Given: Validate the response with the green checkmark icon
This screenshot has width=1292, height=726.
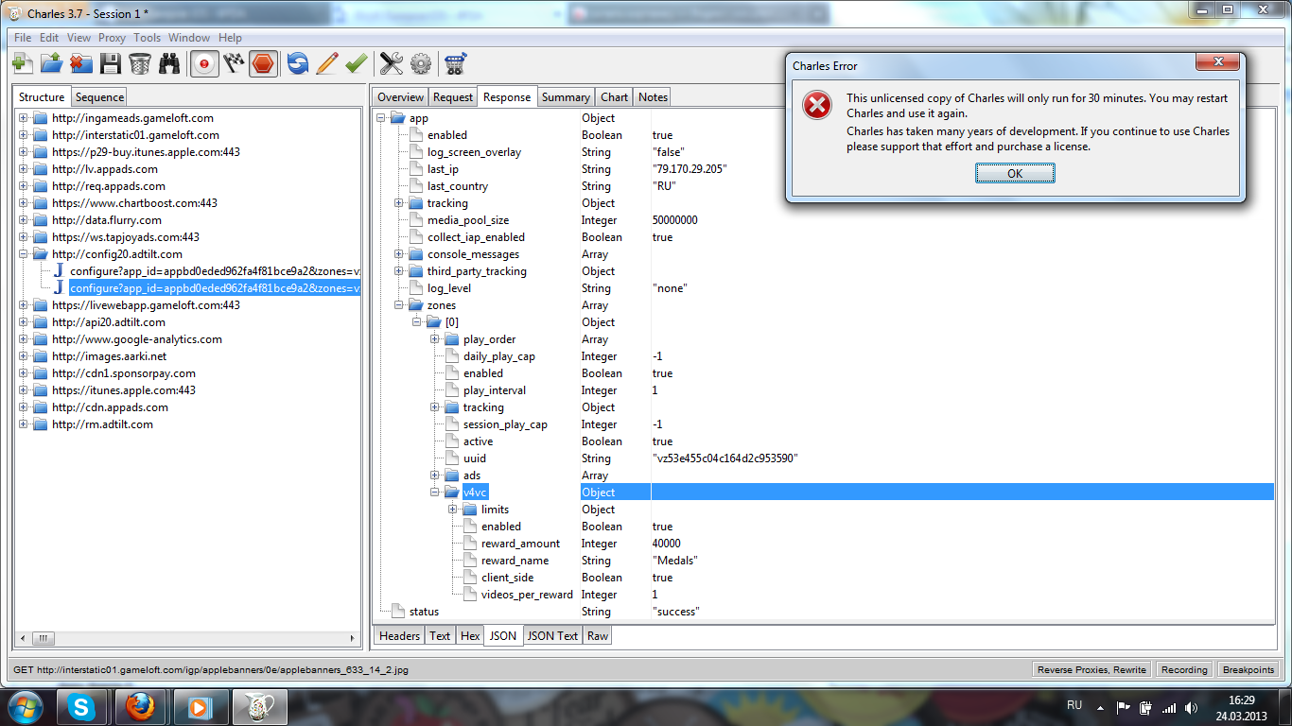Looking at the screenshot, I should pyautogui.click(x=357, y=63).
